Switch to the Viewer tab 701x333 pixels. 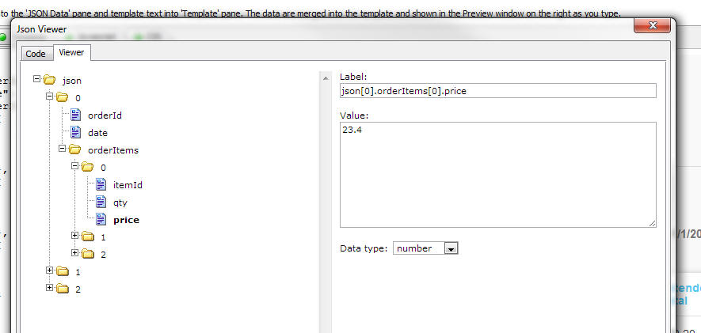71,52
